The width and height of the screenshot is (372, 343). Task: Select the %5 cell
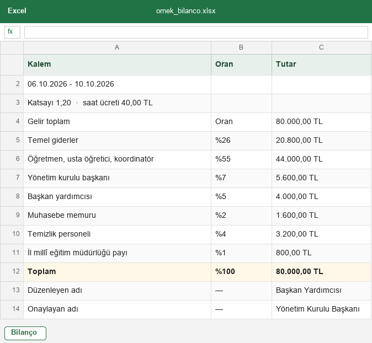point(241,197)
